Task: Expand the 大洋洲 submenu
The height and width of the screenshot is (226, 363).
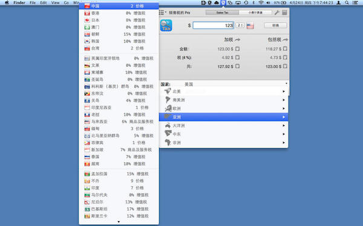Action: 224,126
